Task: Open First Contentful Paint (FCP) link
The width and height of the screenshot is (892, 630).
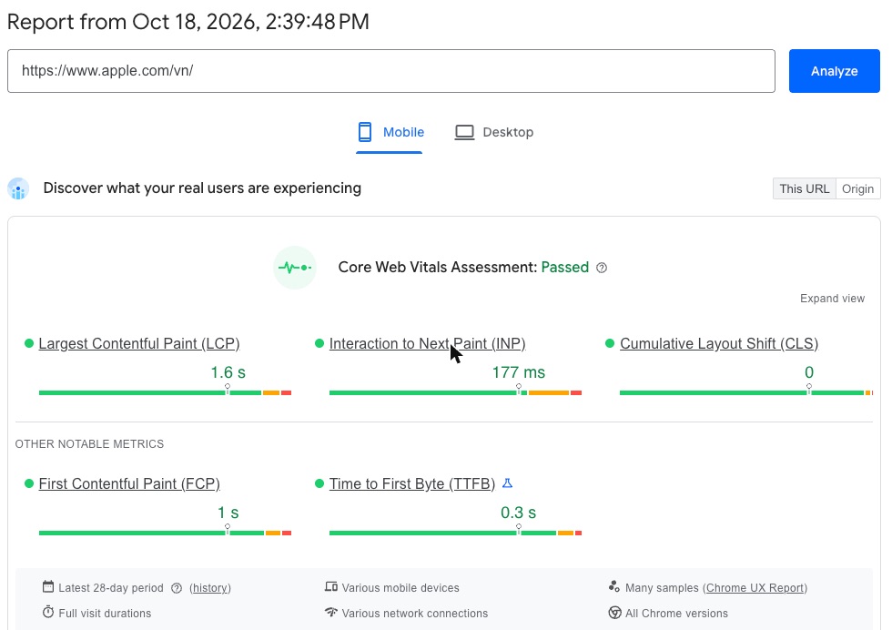Action: (x=129, y=483)
